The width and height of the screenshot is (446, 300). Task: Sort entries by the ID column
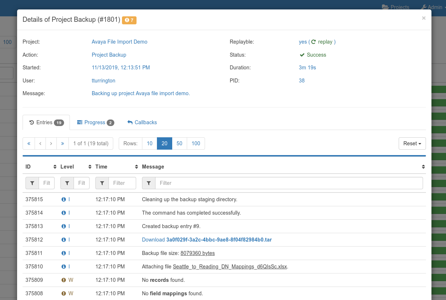(28, 167)
